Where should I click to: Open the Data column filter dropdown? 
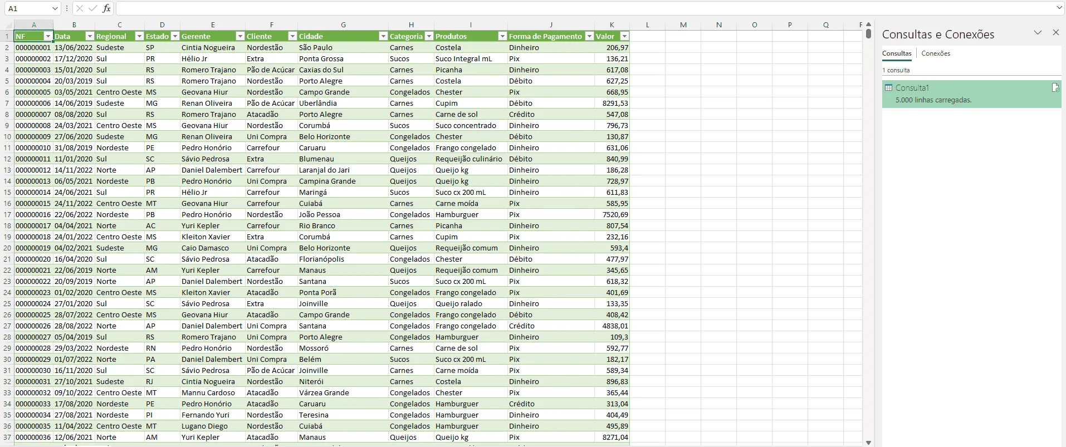(x=89, y=36)
